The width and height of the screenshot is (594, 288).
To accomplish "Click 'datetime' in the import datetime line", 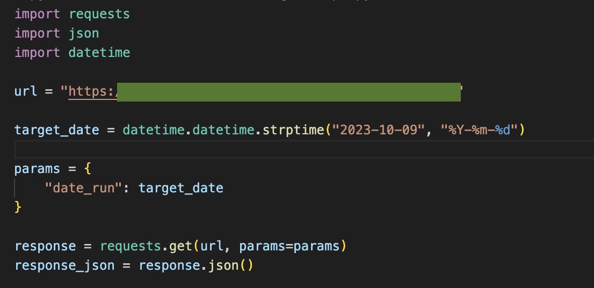I will [99, 53].
